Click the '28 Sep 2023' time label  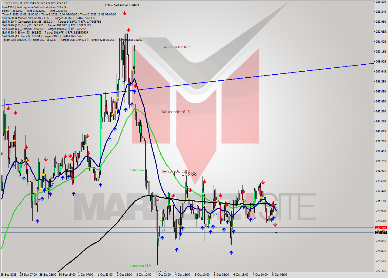coord(8,275)
